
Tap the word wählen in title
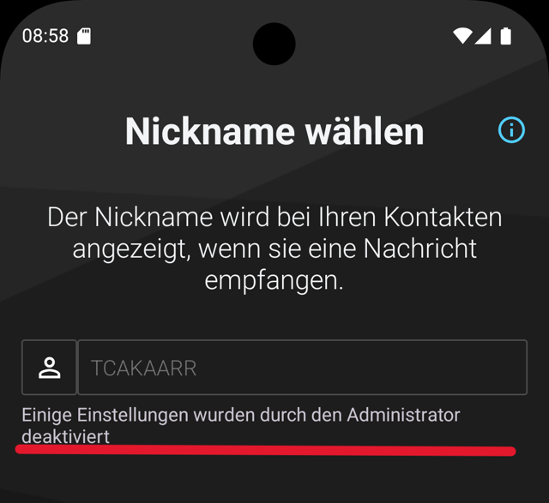tap(365, 131)
